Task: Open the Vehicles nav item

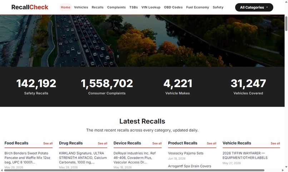Action: 81,7
